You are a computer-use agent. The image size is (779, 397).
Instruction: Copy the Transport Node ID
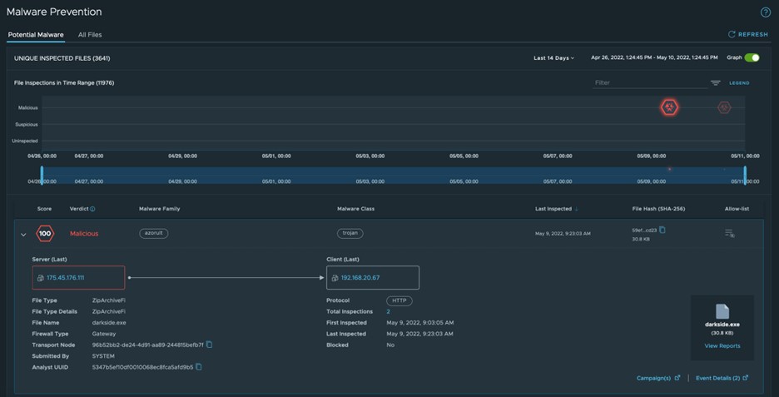pos(210,345)
